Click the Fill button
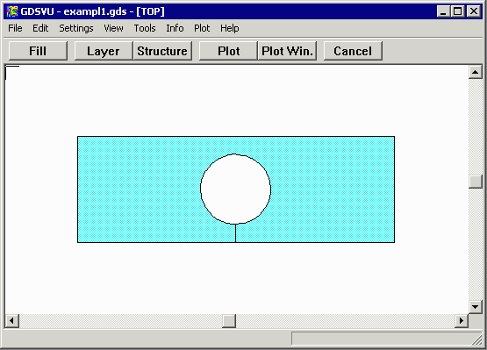 click(x=38, y=51)
